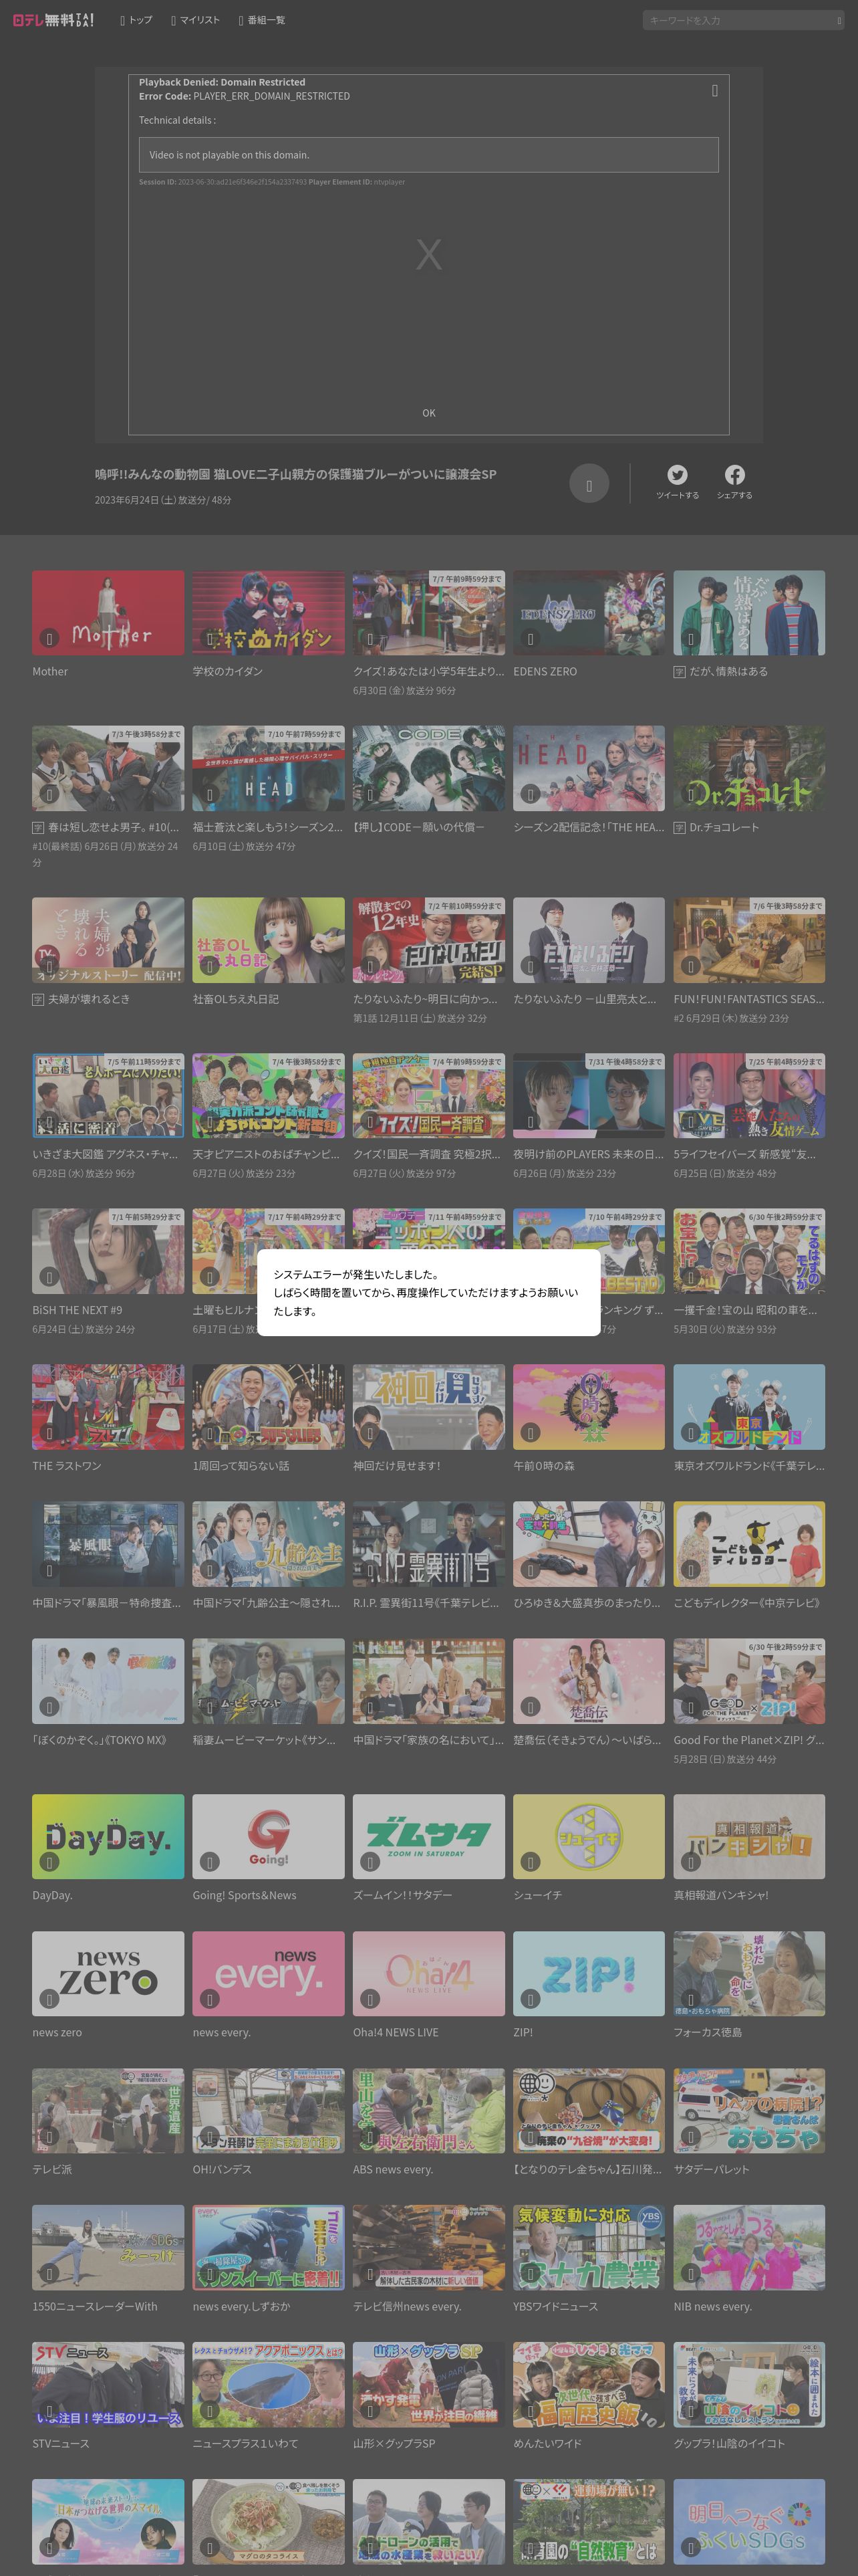The image size is (858, 2576).
Task: Open the 神回だけ見せます! thumbnail
Action: 428,1407
